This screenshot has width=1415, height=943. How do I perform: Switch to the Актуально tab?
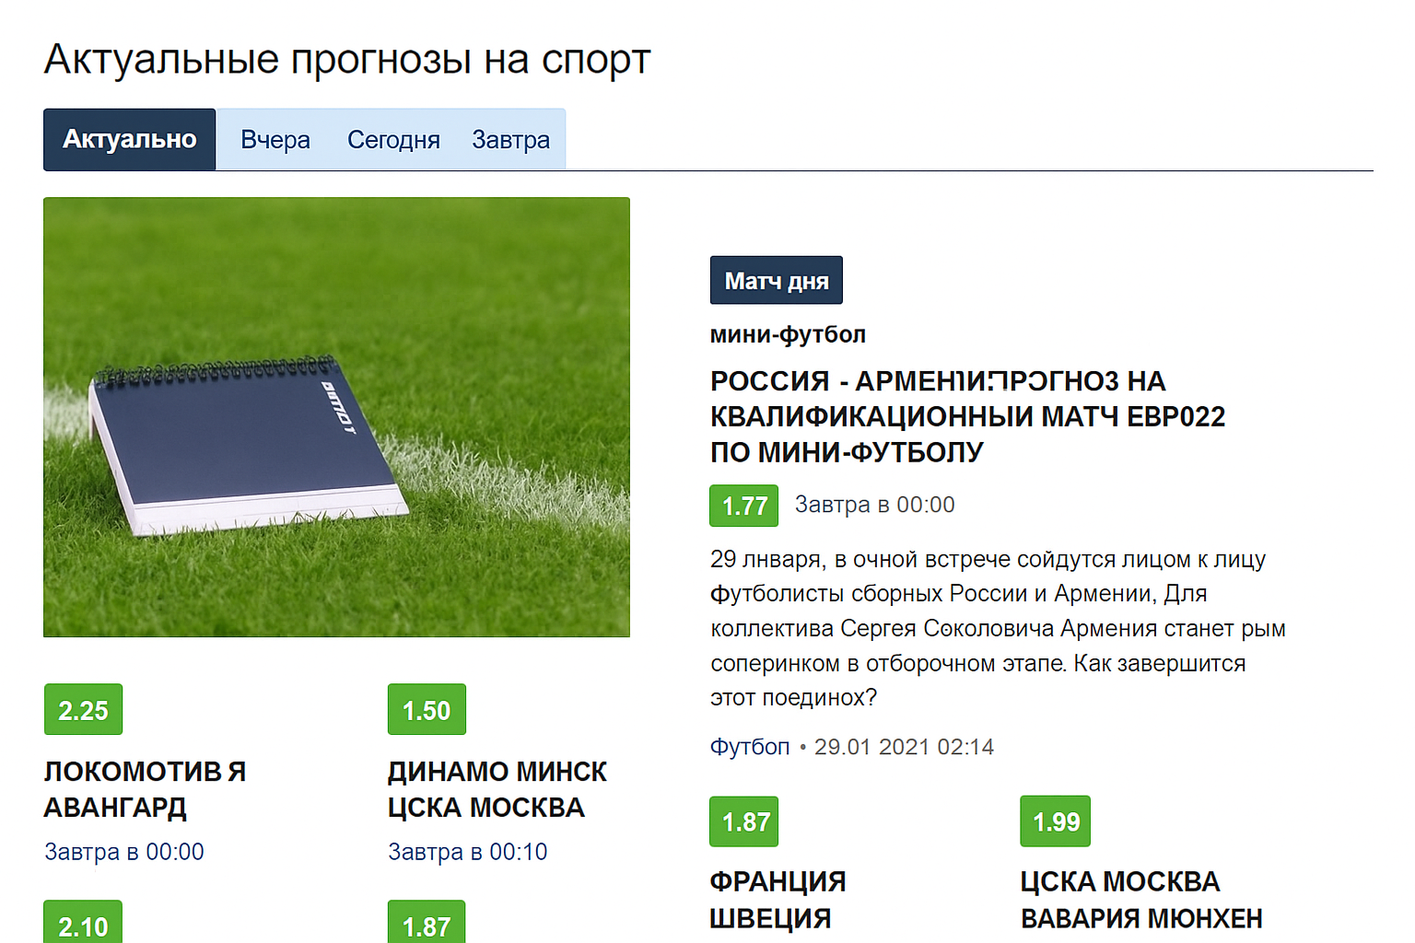[129, 140]
